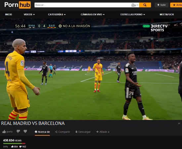The image size is (182, 149).
Task: Click the video player showing the match
Action: (x=91, y=69)
